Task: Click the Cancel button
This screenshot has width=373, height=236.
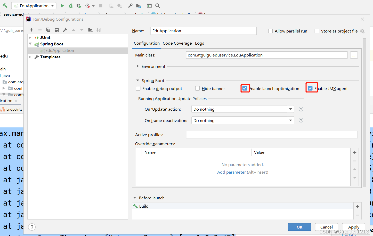Action: [x=327, y=227]
